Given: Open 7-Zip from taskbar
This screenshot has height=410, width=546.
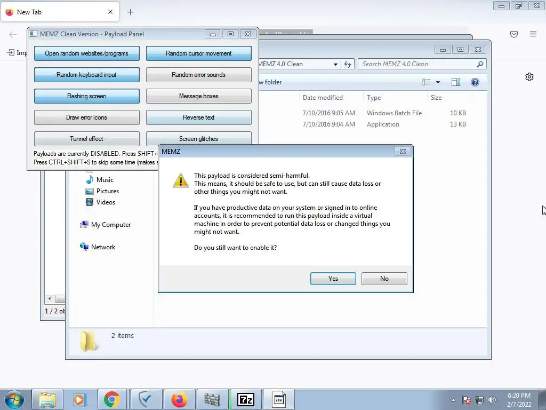Looking at the screenshot, I should coord(245,399).
